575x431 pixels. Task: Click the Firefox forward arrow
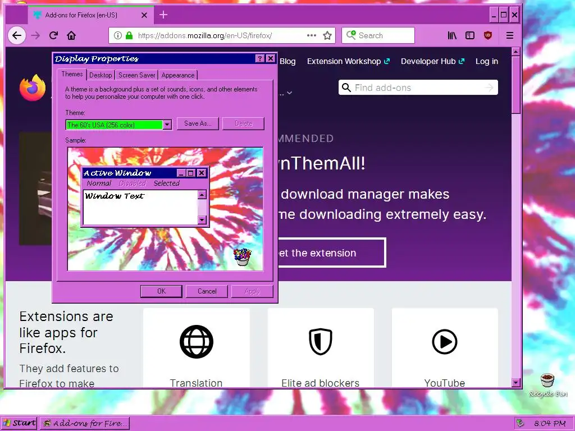[35, 35]
